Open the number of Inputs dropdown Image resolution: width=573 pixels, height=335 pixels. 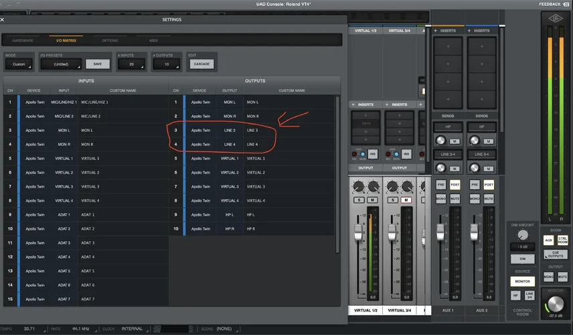click(131, 64)
